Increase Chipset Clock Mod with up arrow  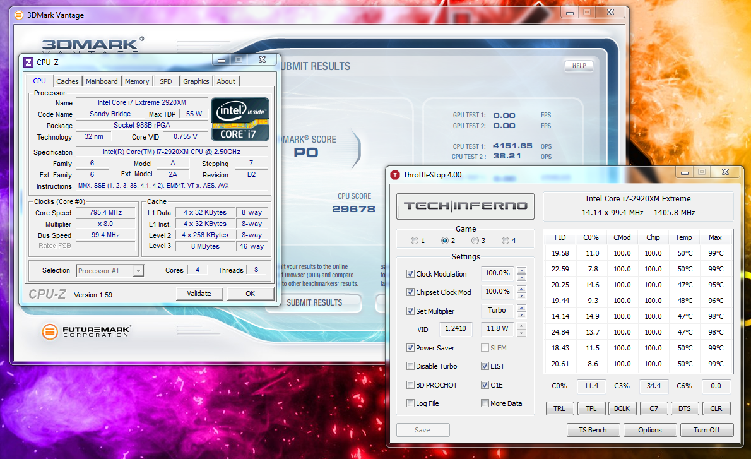coord(521,289)
